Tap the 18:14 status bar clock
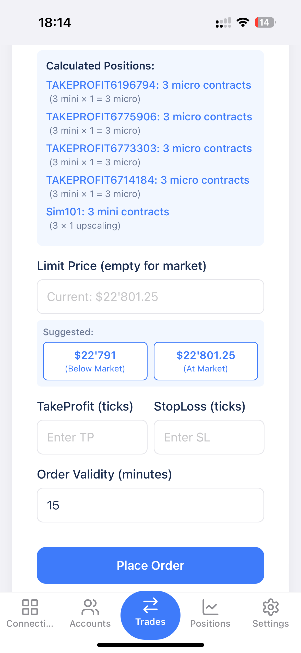This screenshot has height=653, width=301. (55, 22)
